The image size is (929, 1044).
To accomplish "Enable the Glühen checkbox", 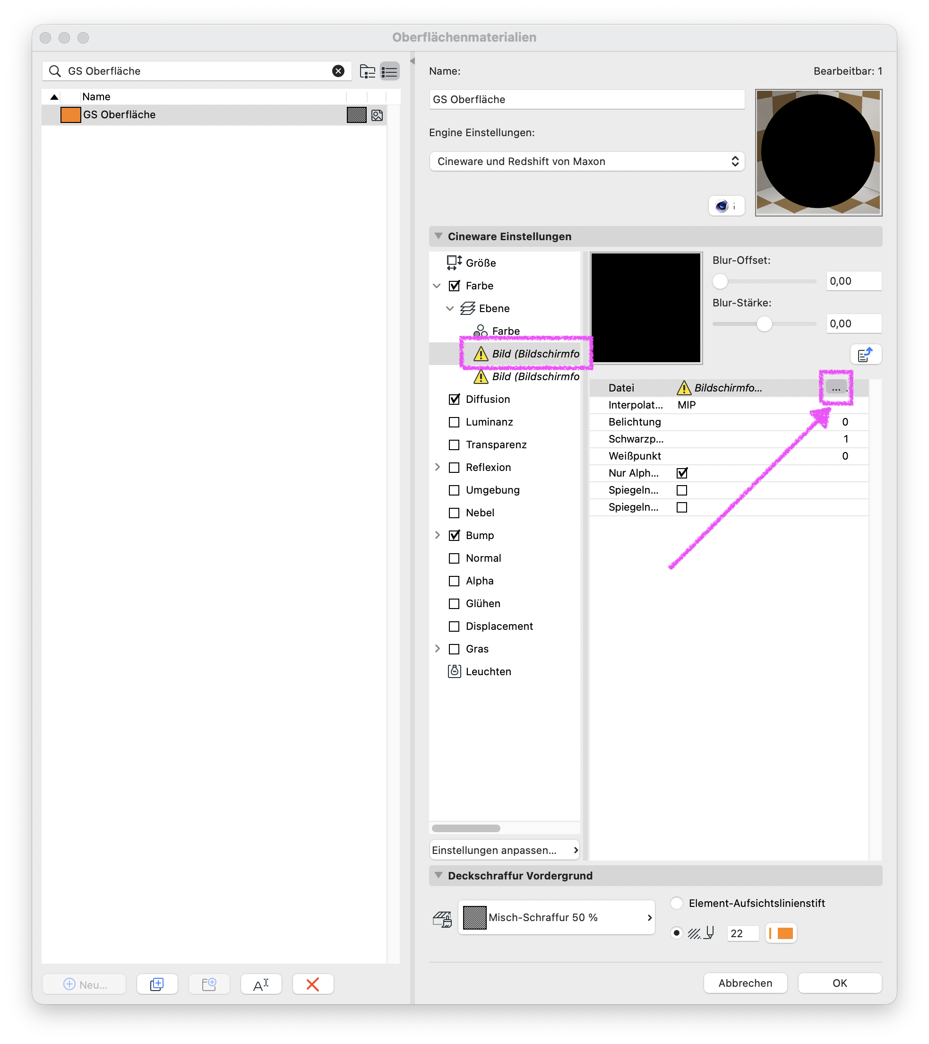I will pos(454,603).
